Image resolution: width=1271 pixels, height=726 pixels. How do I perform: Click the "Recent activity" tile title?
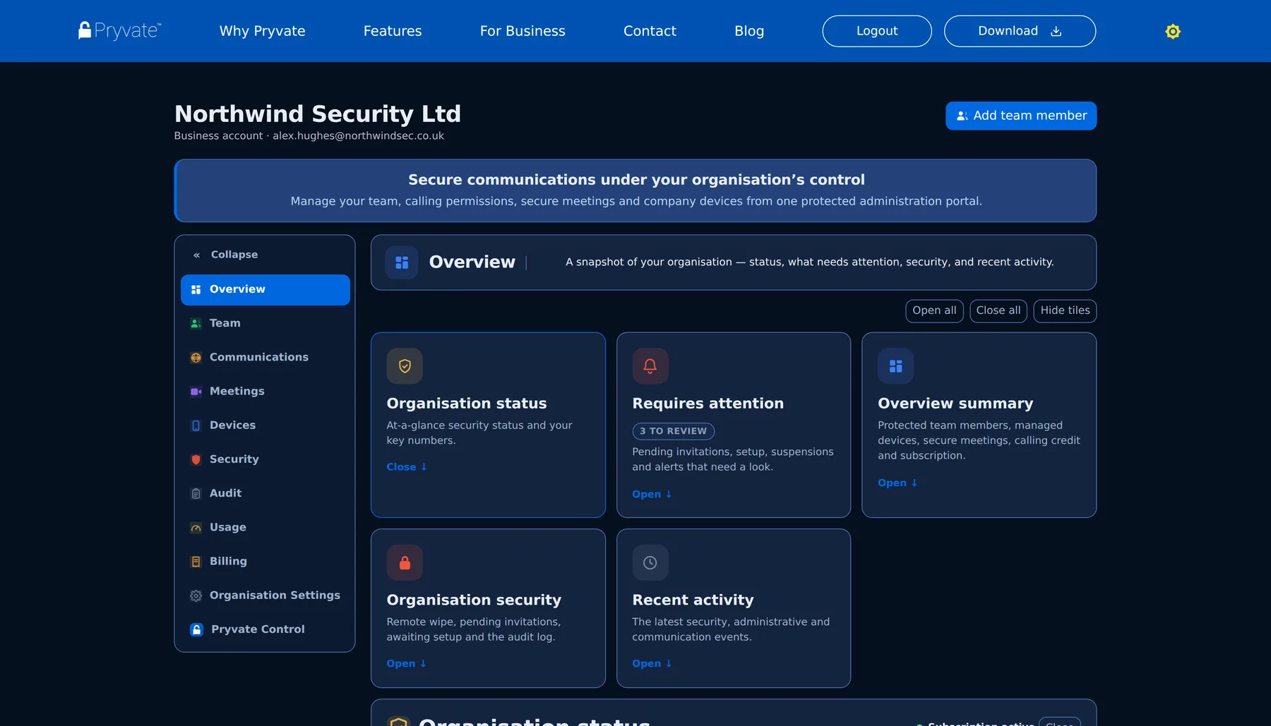click(x=693, y=600)
